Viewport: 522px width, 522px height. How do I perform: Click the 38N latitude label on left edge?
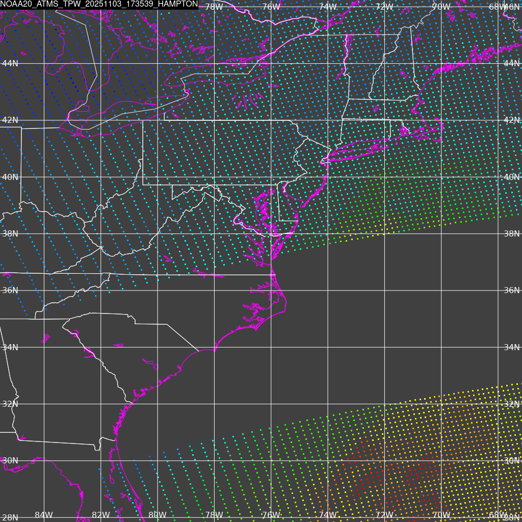tap(10, 233)
